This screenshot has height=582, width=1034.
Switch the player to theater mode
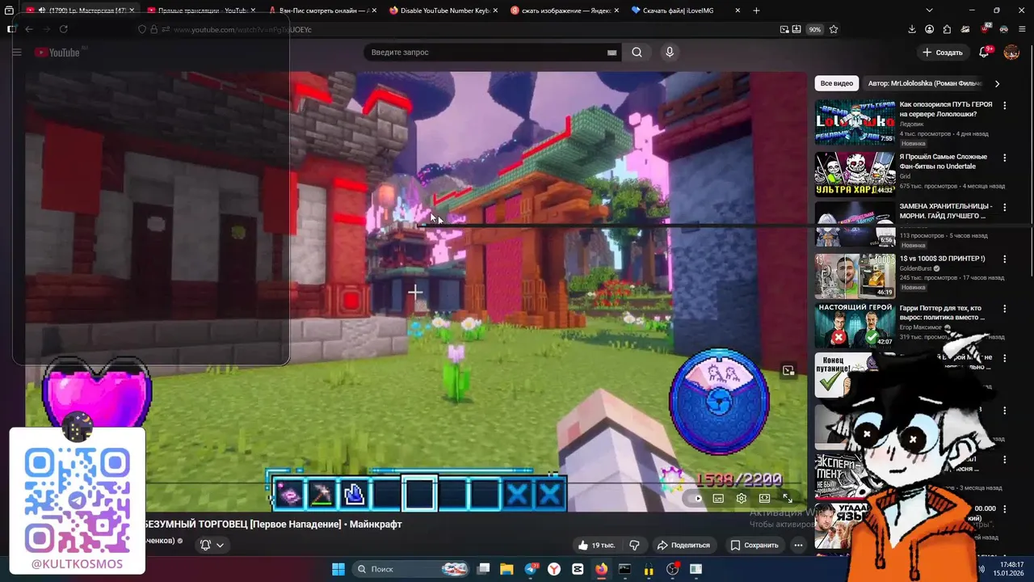coord(764,499)
